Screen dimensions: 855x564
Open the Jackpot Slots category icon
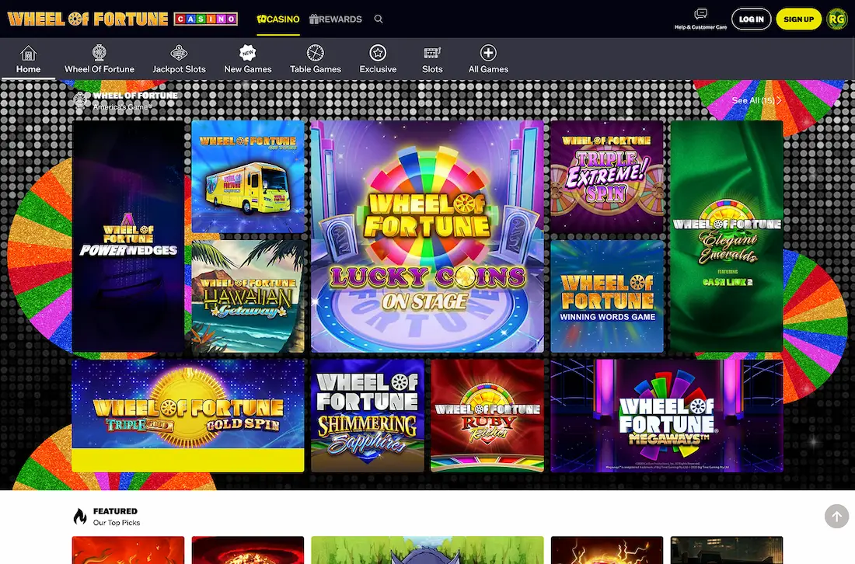(x=179, y=57)
